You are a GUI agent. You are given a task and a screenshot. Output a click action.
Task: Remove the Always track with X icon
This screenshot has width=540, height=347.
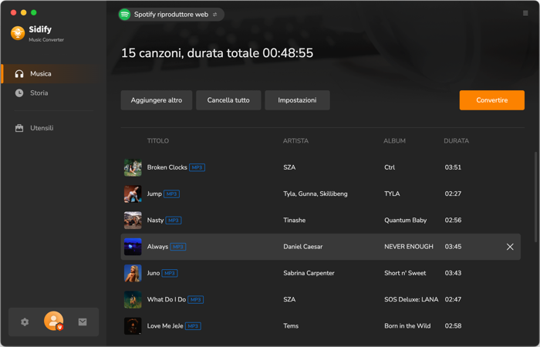coord(510,247)
